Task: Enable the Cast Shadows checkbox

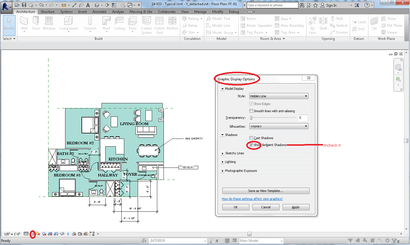Action: tap(251, 138)
